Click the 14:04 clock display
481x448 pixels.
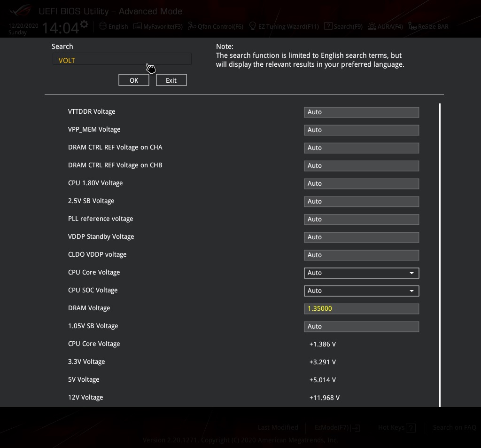[x=61, y=28]
